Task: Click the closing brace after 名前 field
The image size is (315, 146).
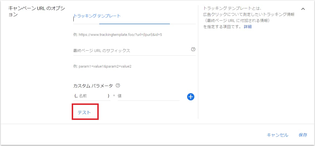Action: pos(108,96)
